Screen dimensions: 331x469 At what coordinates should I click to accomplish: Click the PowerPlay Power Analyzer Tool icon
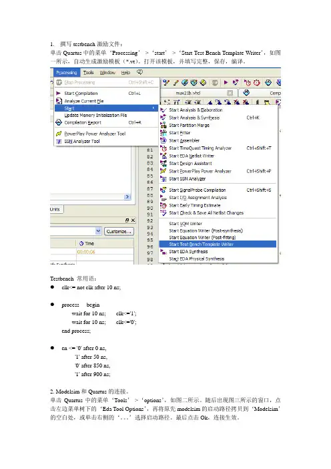(x=59, y=134)
